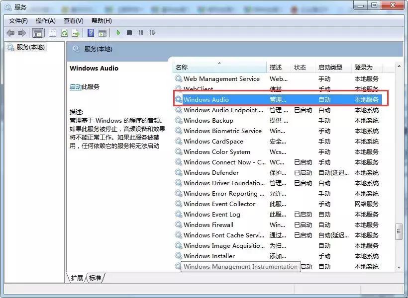Click the gear icon of Windows Color System
408x298 pixels.
point(179,151)
